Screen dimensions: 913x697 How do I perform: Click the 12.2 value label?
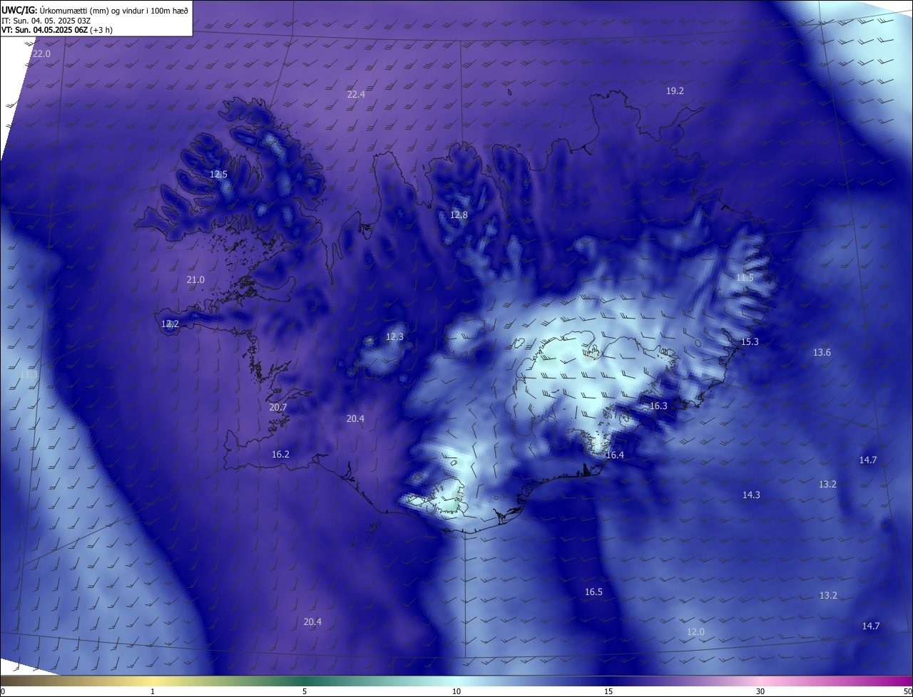170,324
